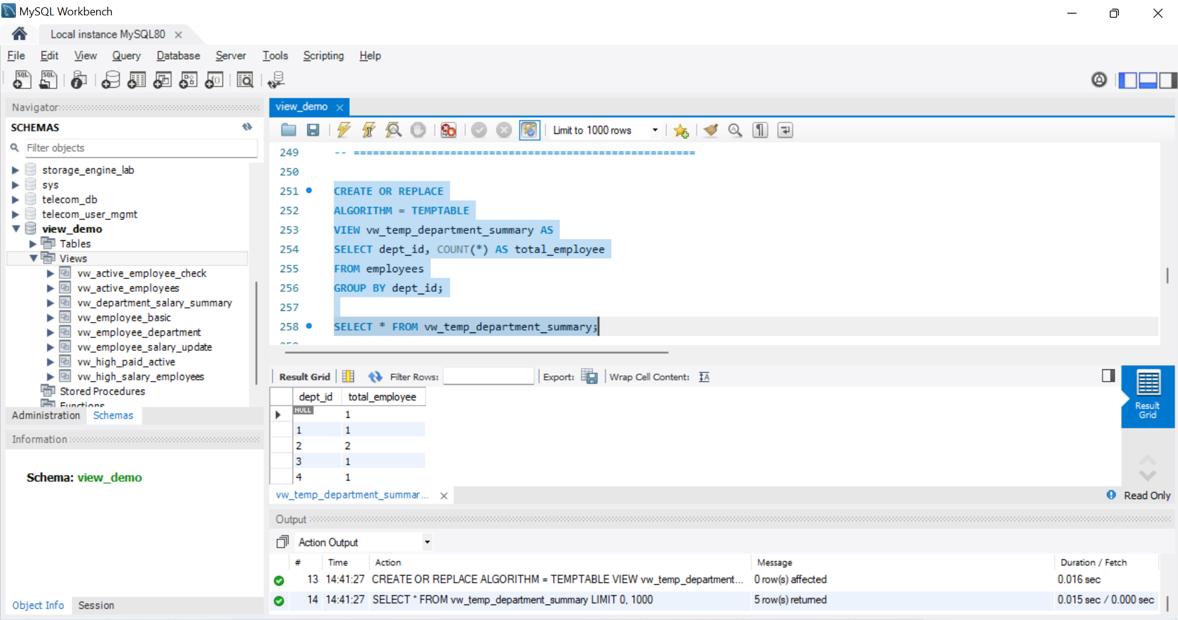
Task: Commit the transaction checkmark icon
Action: [x=480, y=130]
